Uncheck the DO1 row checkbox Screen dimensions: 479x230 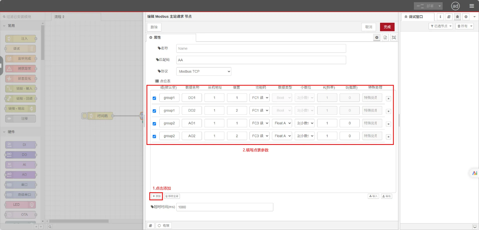click(154, 98)
